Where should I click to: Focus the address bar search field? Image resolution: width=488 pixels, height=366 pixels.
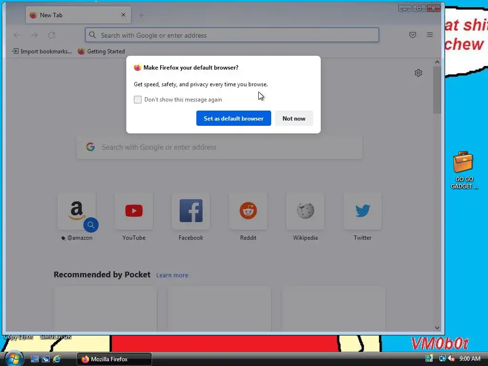232,35
